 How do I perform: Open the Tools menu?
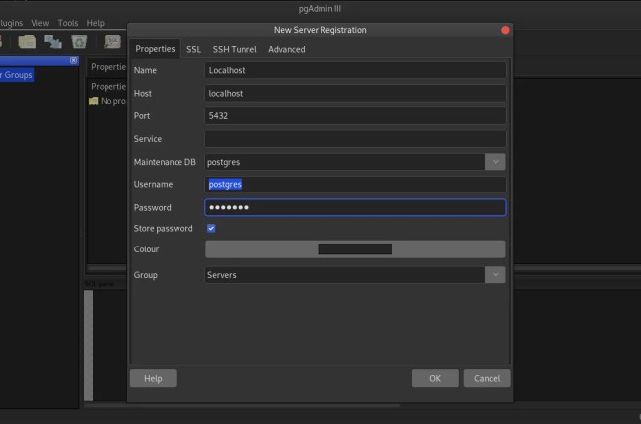[x=68, y=23]
